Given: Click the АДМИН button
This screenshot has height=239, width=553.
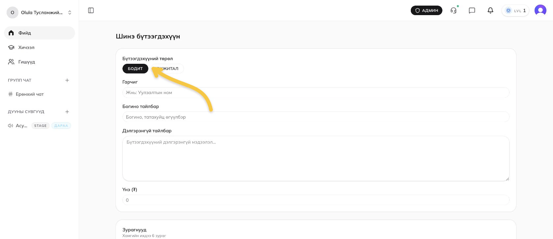Looking at the screenshot, I should (427, 11).
